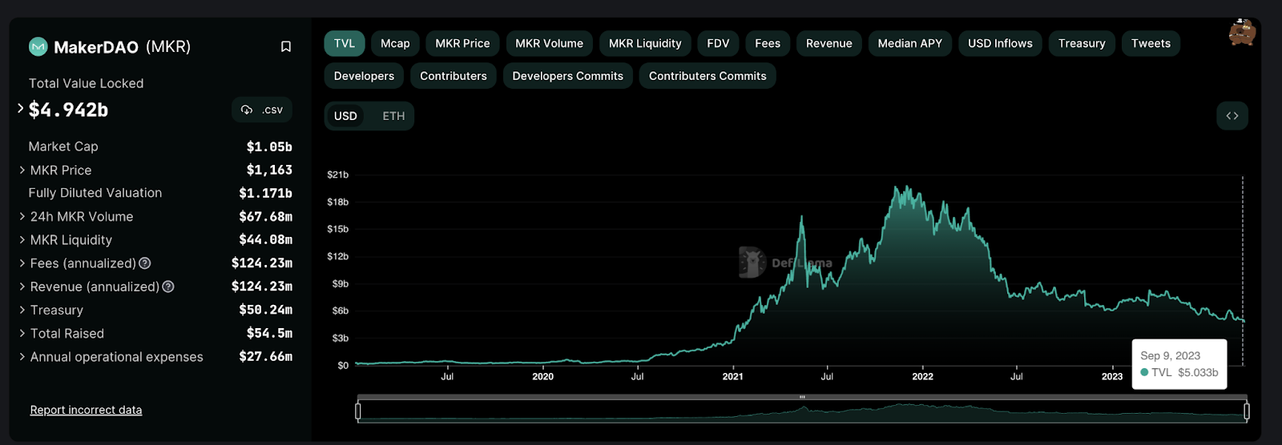Toggle the Revenue chart metric
Viewport: 1282px width, 445px height.
(829, 43)
